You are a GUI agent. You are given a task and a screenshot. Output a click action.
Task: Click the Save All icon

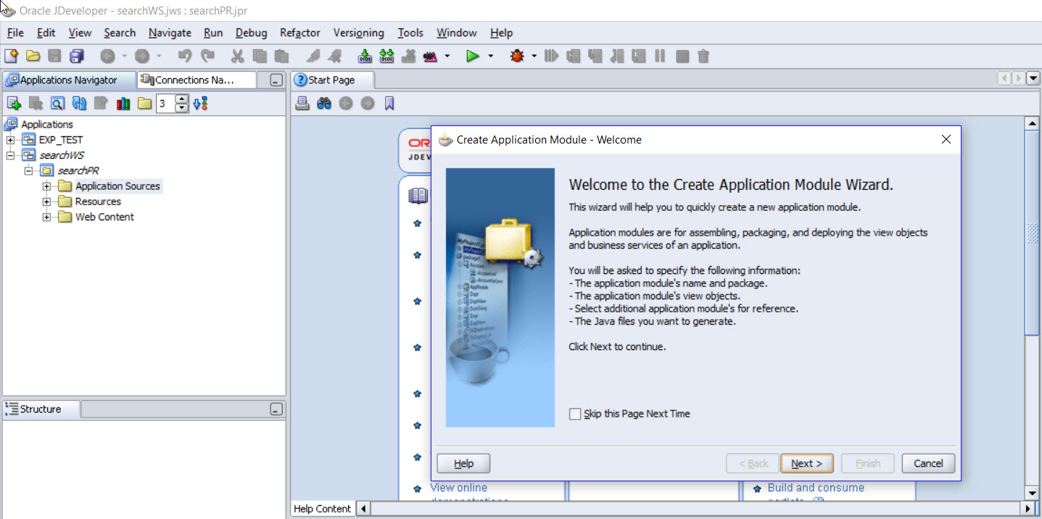(77, 56)
